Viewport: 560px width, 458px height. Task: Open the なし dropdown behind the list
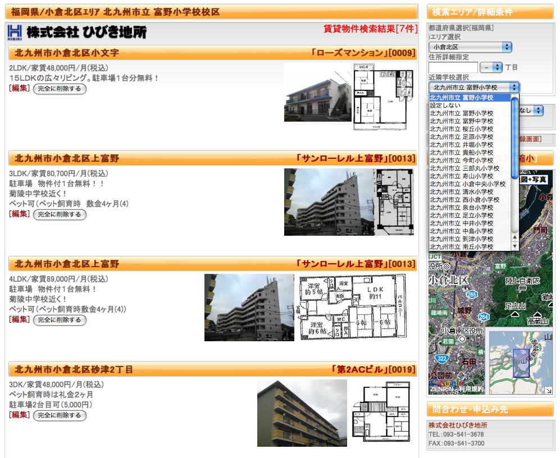(531, 111)
